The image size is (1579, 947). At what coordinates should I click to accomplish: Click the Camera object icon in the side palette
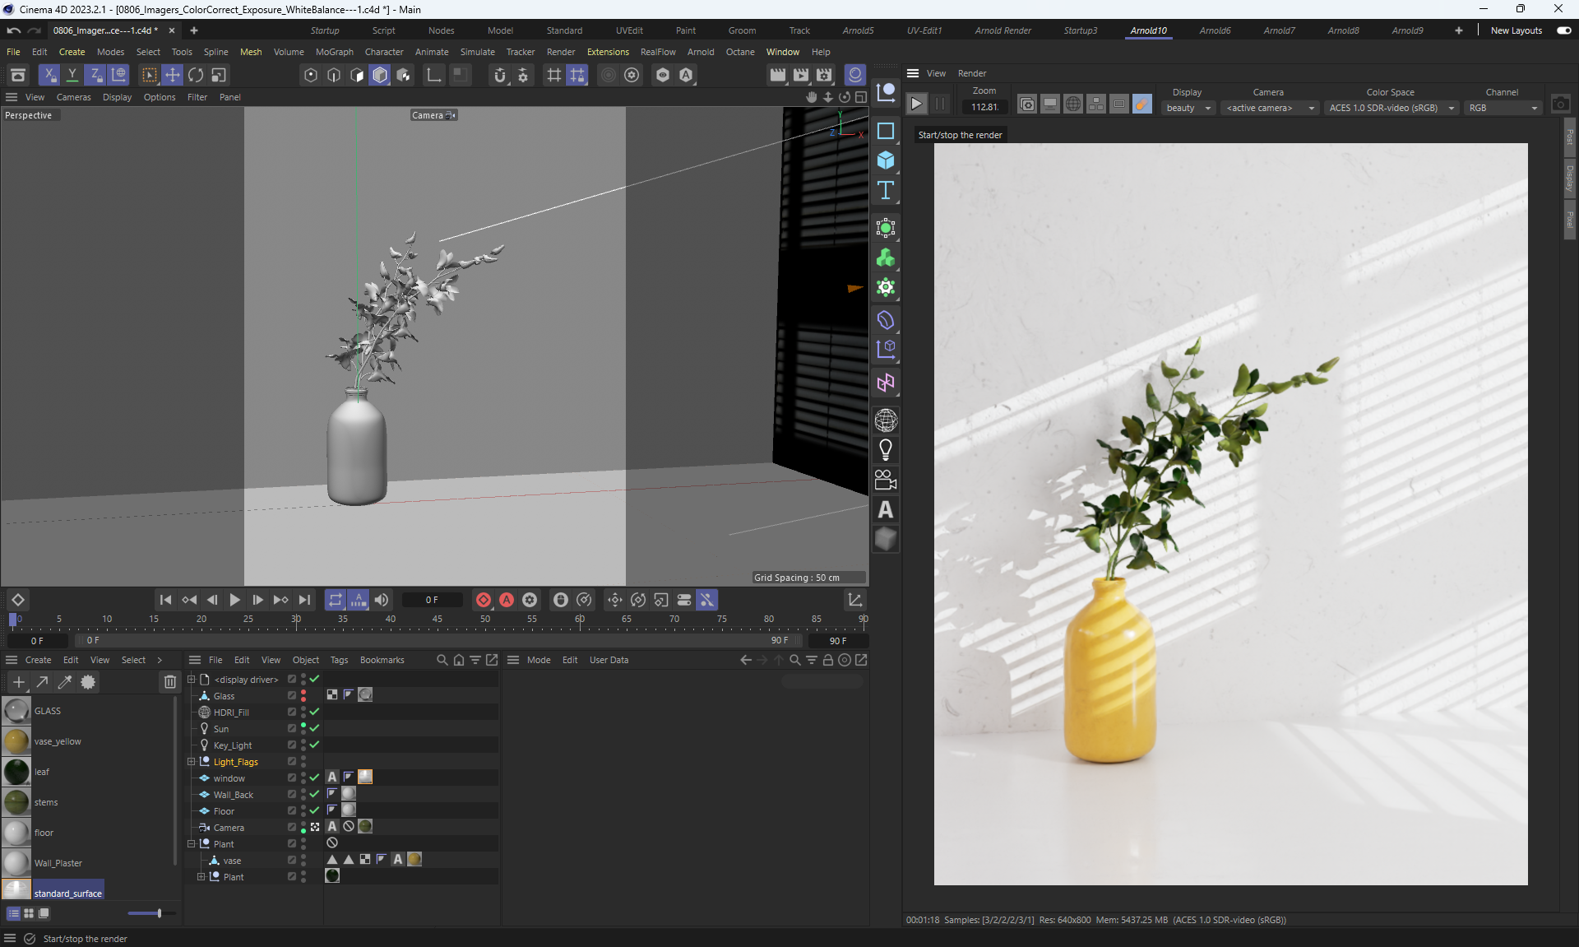(x=886, y=480)
